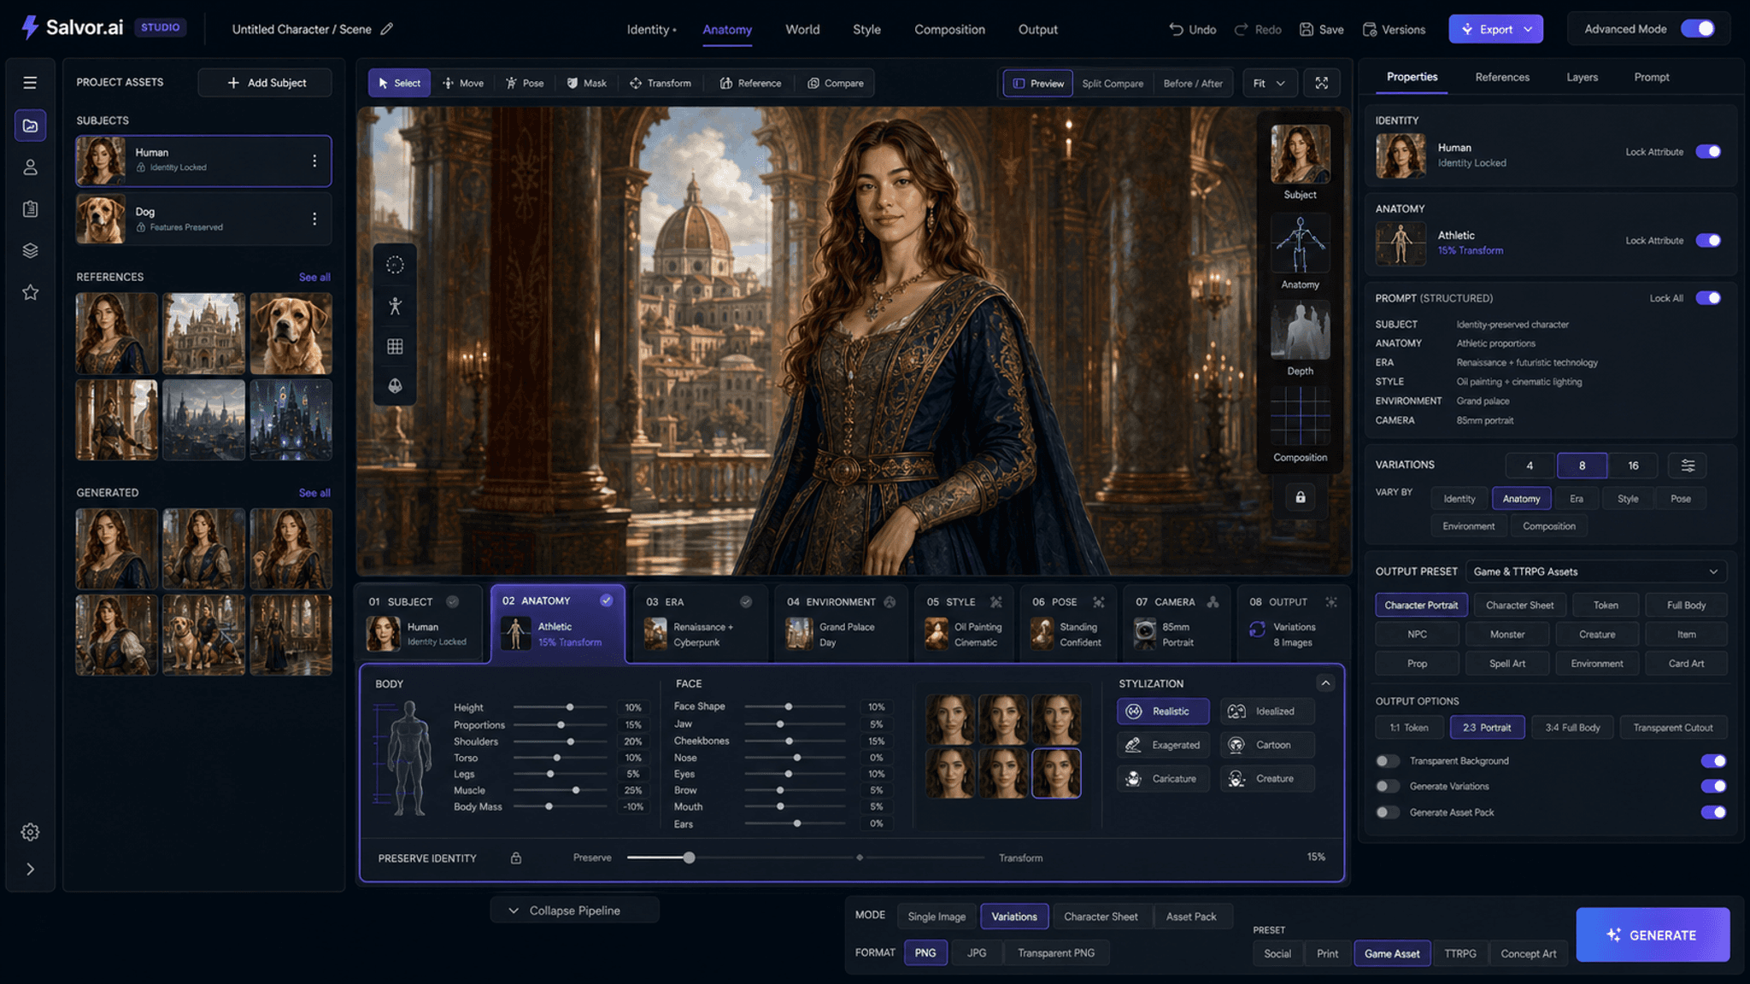
Task: Click Add Subject button
Action: coord(266,83)
